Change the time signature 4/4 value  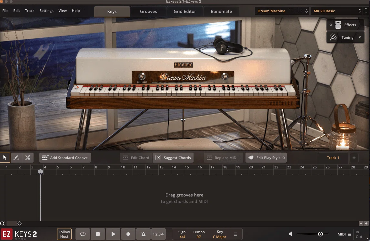[182, 237]
